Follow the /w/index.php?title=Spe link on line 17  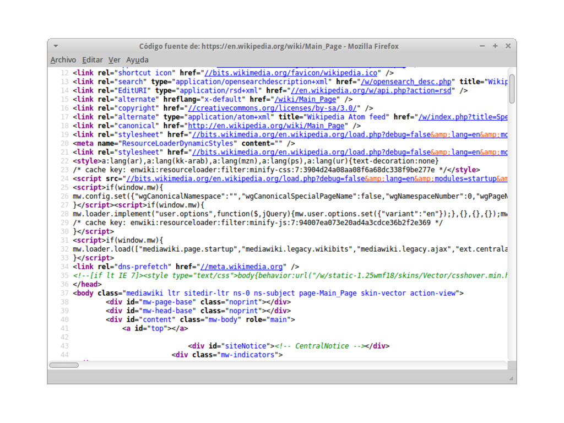coord(463,117)
